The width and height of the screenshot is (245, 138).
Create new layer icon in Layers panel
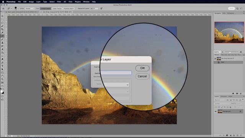click(x=237, y=135)
